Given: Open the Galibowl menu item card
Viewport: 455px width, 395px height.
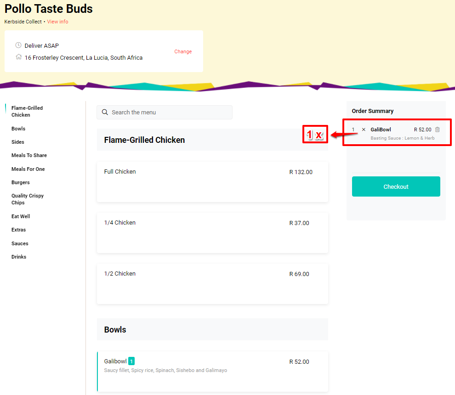Looking at the screenshot, I should click(x=212, y=372).
